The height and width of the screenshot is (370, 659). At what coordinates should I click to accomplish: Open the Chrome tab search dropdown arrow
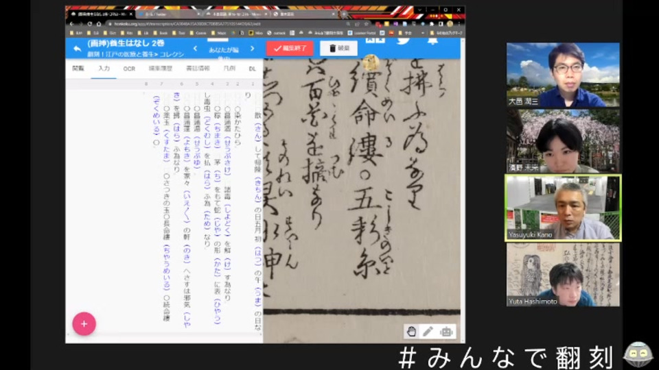coord(419,10)
